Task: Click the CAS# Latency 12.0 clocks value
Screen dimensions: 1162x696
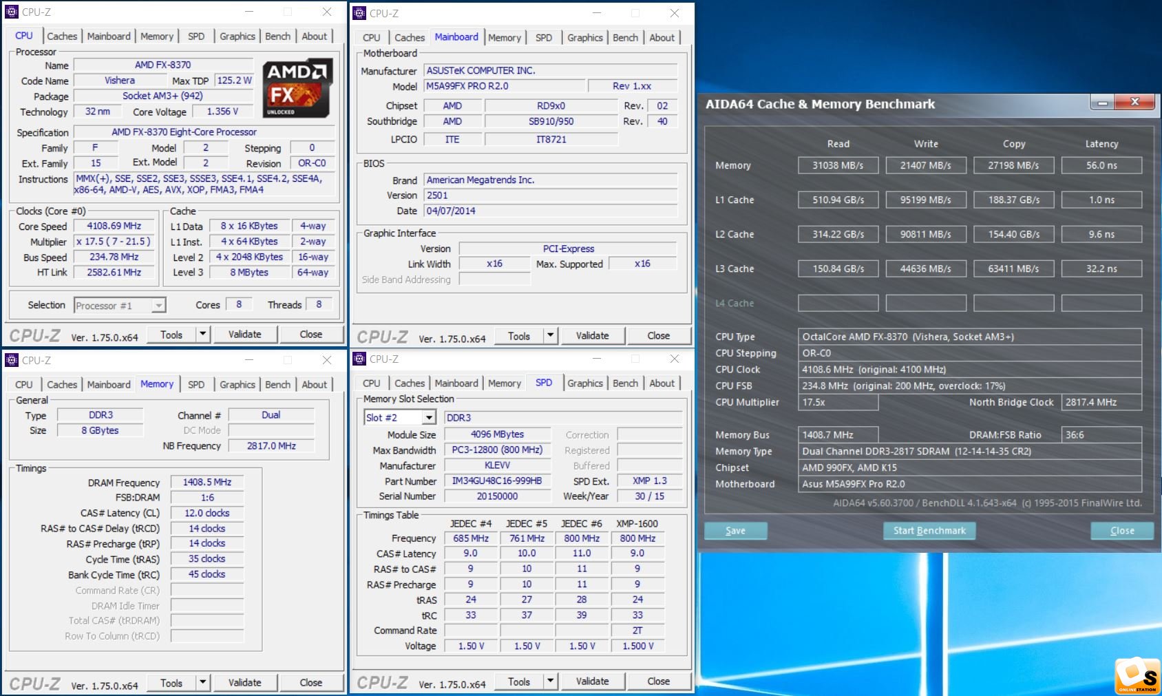Action: pyautogui.click(x=207, y=513)
